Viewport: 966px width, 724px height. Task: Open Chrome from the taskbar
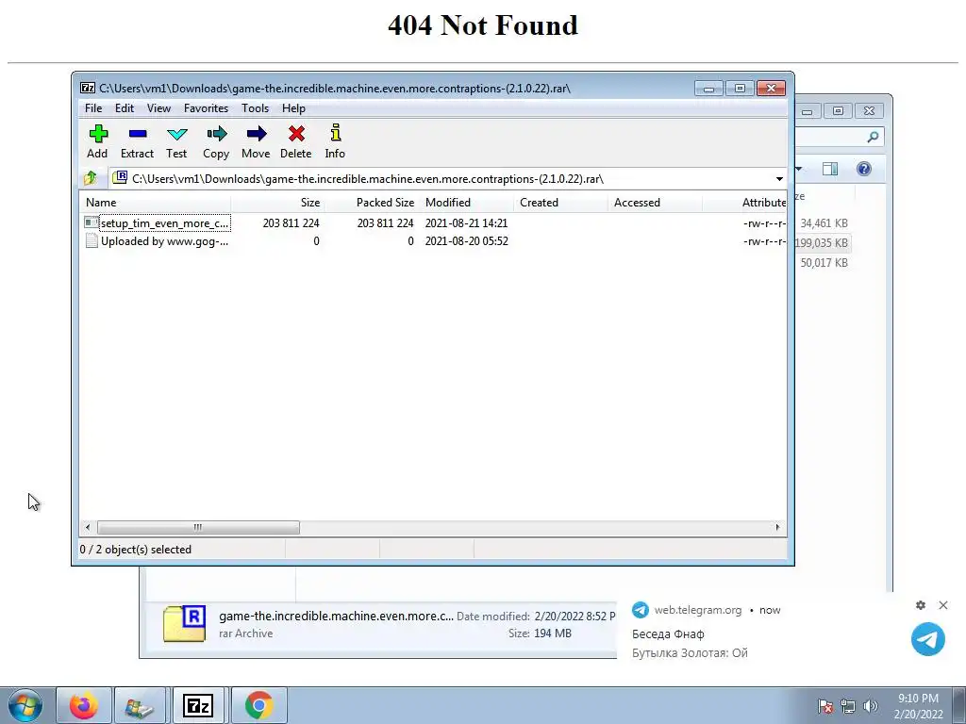point(258,705)
